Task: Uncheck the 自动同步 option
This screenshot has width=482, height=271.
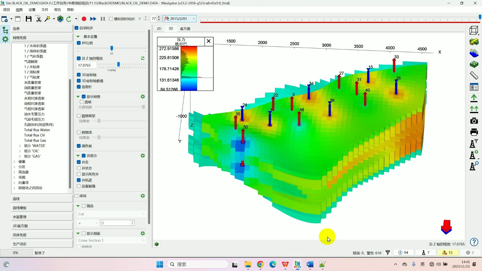Action: click(77, 28)
